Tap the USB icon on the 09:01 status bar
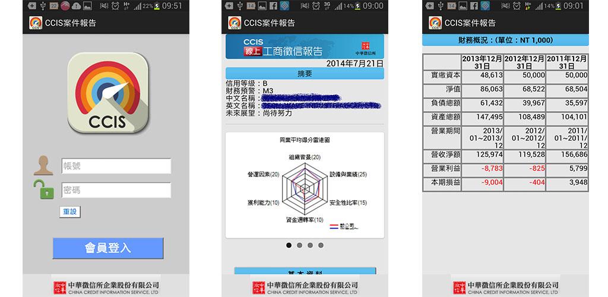The width and height of the screenshot is (608, 297). coord(441,6)
